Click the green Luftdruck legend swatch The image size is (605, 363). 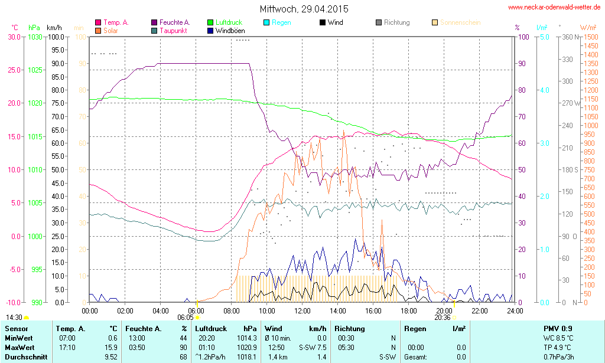click(x=210, y=22)
